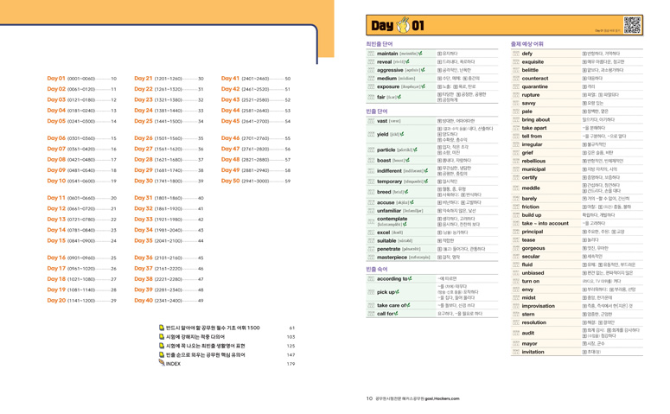Click the leaf icon next to boast
The image size is (670, 414).
(407, 160)
